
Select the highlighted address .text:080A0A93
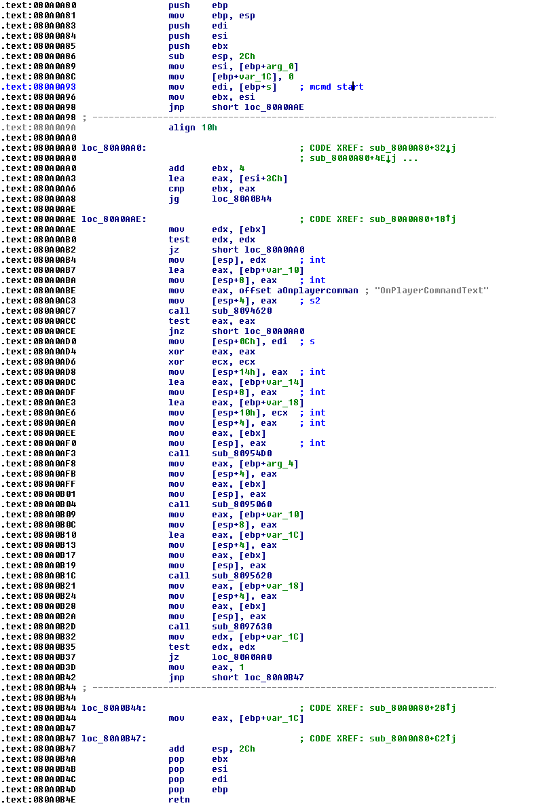pyautogui.click(x=39, y=86)
